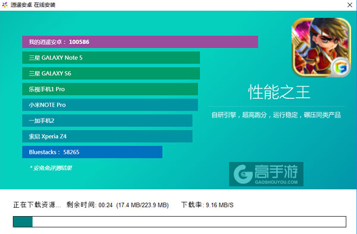Viewport: 357px width, 234px height.
Task: Close the 逍遥安卓 installer window
Action: [349, 5]
